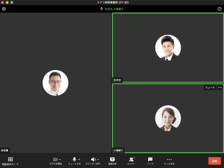The height and width of the screenshot is (168, 224).
Task: Leave the meeting with red 退室 button
Action: pos(214,161)
